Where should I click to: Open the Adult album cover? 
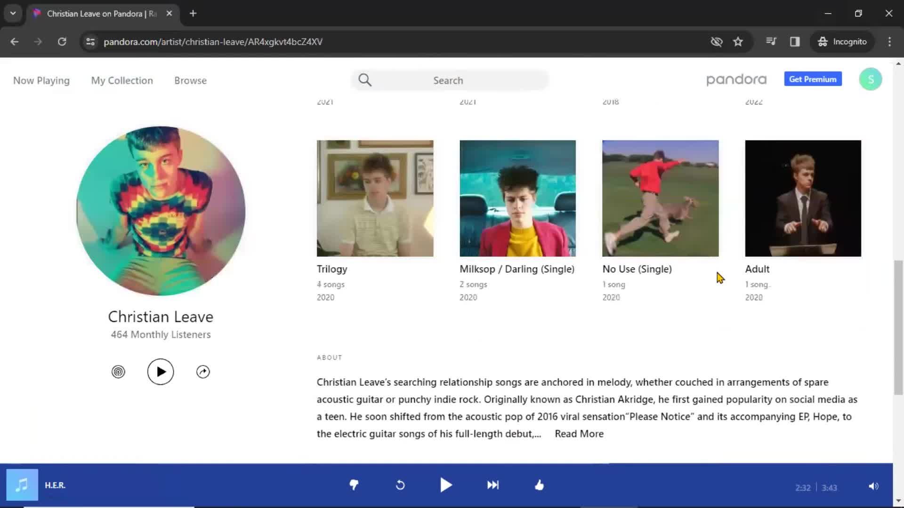pyautogui.click(x=803, y=198)
